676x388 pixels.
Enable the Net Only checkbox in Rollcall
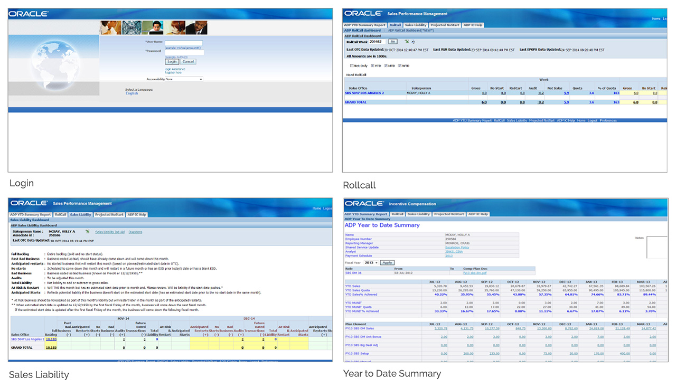(x=352, y=66)
